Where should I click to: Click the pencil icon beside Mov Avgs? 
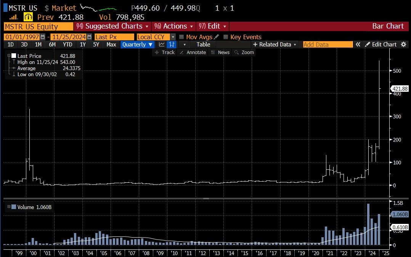pyautogui.click(x=216, y=37)
